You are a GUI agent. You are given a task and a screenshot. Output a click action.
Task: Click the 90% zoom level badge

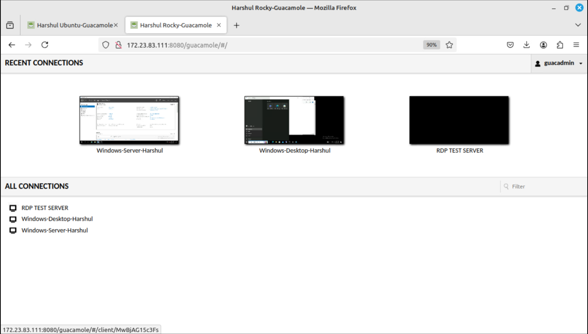pyautogui.click(x=431, y=45)
